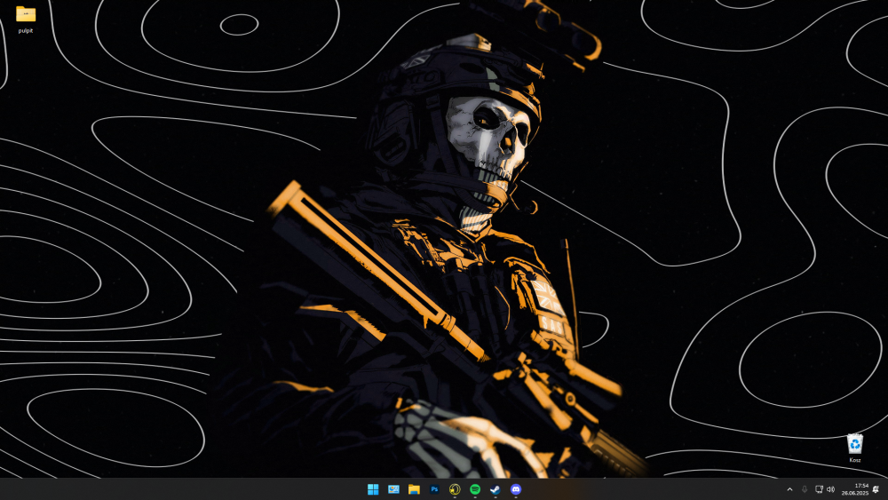Select the Kosz recycle bin icon
Screen dimensions: 888x500
click(855, 448)
